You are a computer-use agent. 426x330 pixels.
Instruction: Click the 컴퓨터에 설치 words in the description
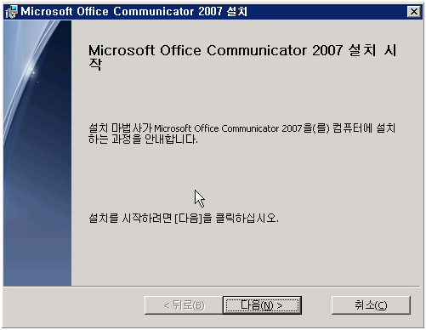coord(364,128)
